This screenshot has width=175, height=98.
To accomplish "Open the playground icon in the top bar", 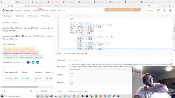I will [x=158, y=10].
